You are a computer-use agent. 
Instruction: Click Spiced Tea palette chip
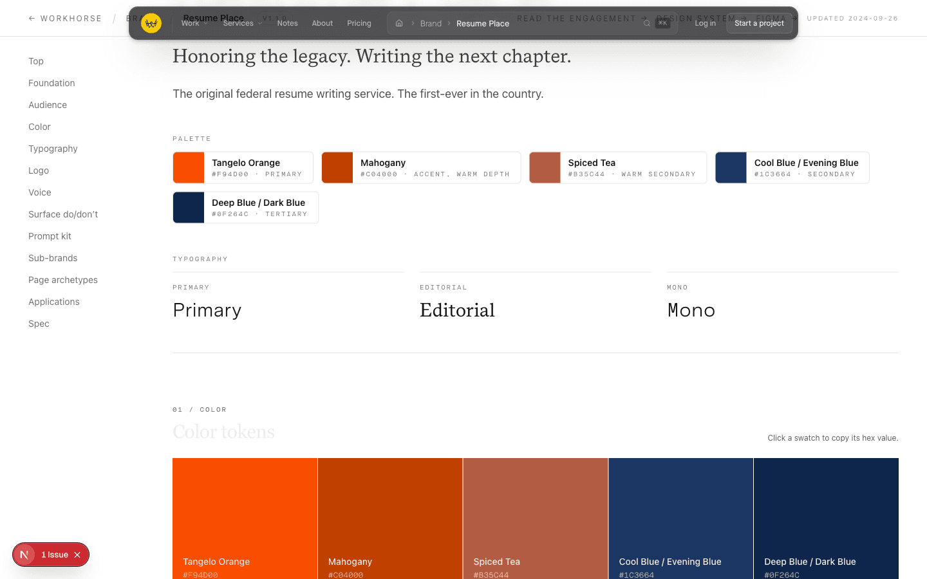618,168
